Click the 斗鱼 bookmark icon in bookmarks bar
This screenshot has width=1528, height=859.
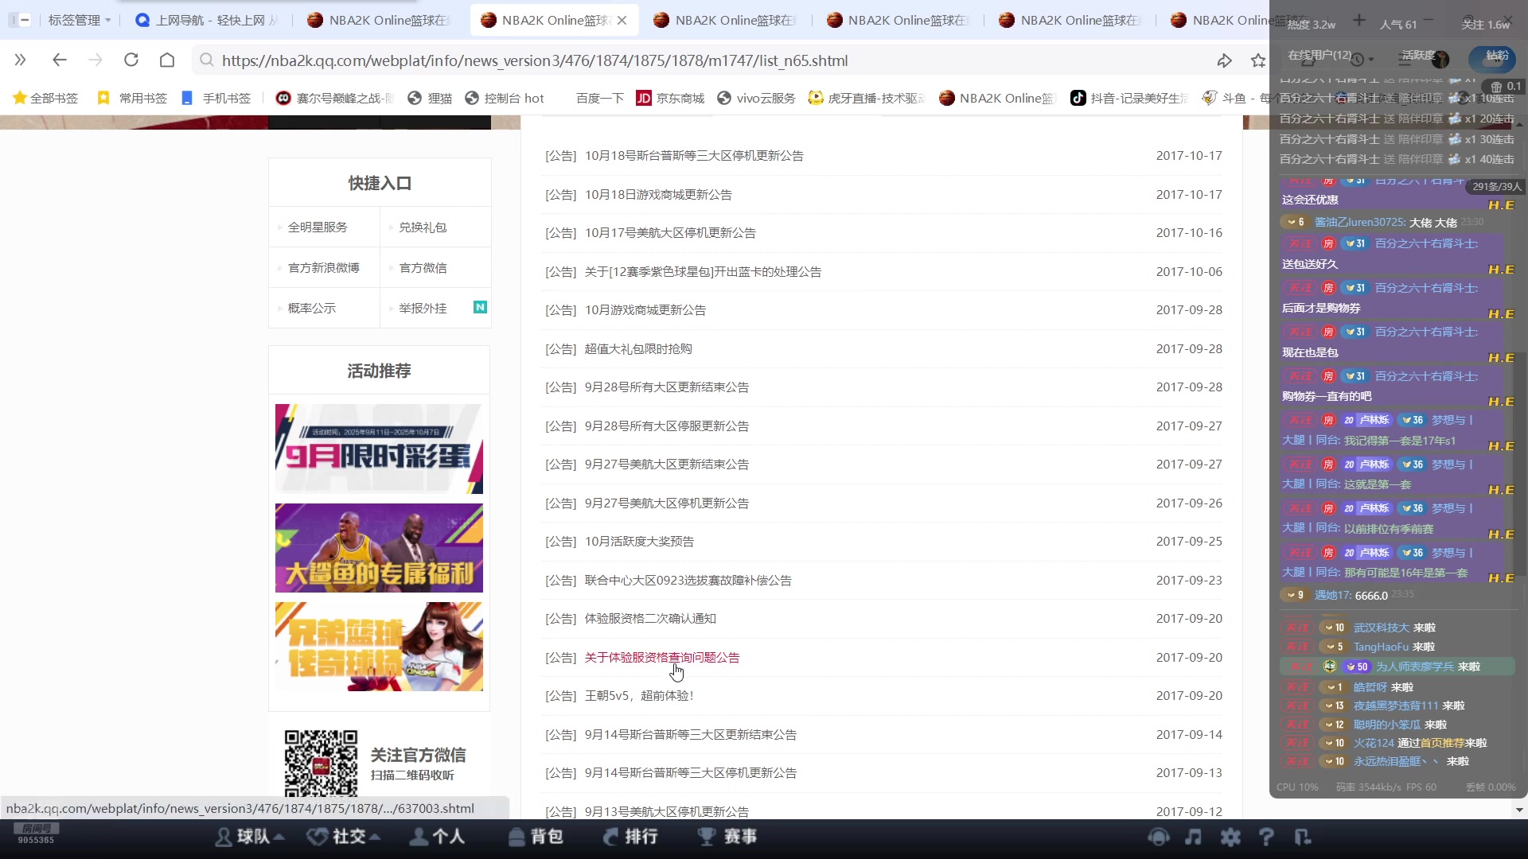tap(1211, 98)
